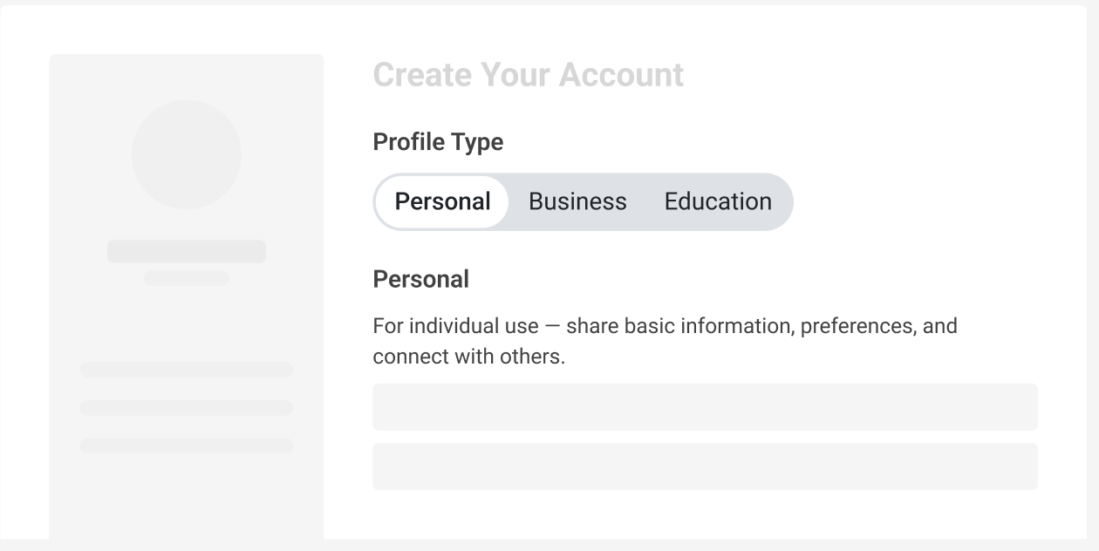
Task: Click the "Profile Type" label
Action: click(438, 141)
